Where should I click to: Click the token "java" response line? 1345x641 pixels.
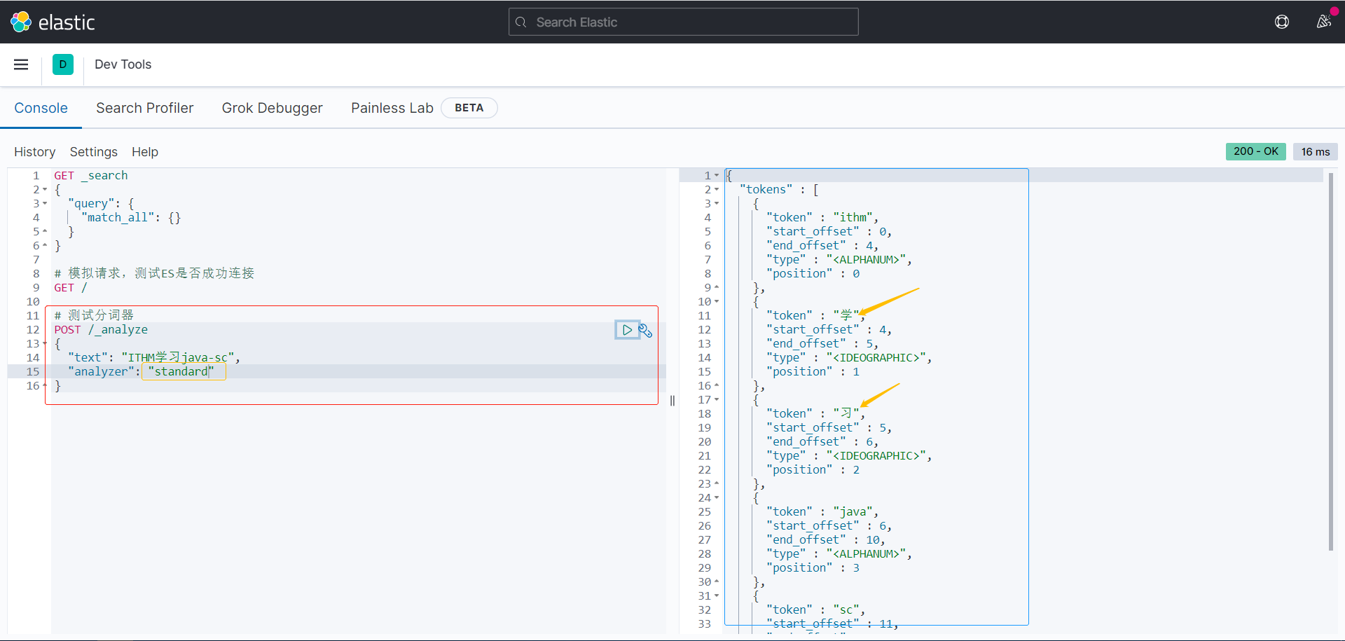822,512
